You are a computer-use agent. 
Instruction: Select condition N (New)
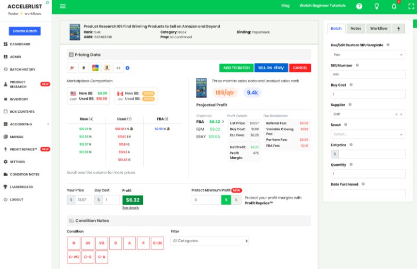click(x=74, y=243)
